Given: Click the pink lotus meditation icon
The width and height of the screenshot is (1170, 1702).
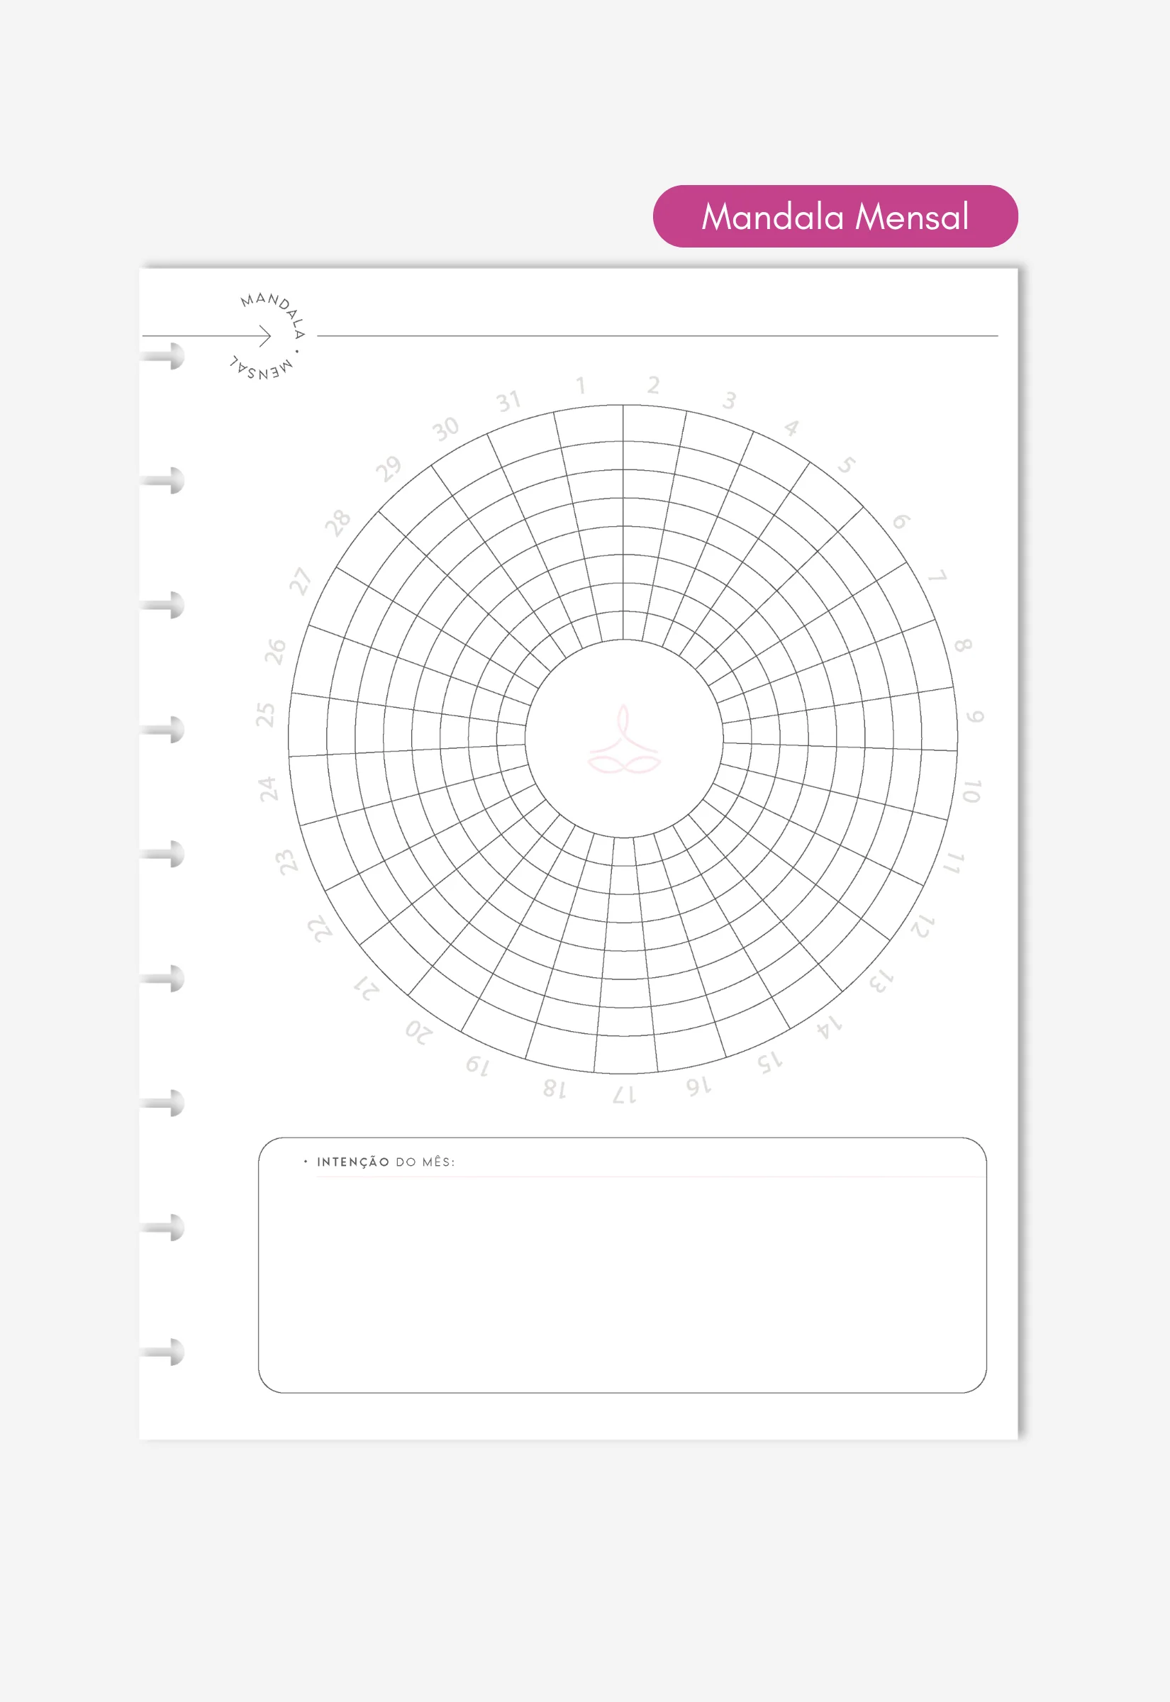Looking at the screenshot, I should 624,739.
